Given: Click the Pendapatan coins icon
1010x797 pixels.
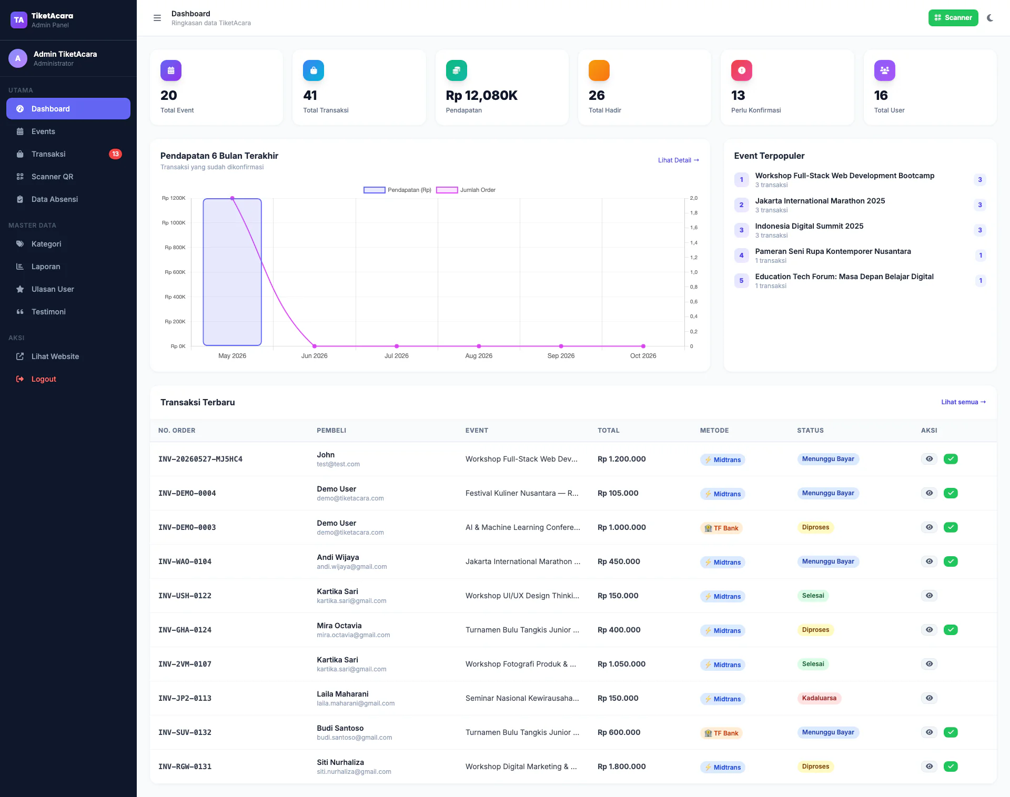Looking at the screenshot, I should (x=457, y=70).
